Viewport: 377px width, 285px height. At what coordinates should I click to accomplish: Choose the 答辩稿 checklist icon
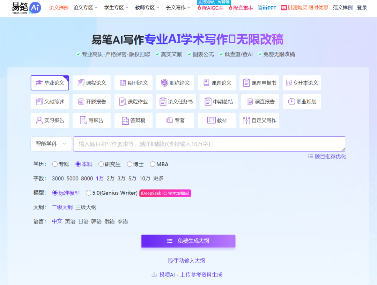125,120
